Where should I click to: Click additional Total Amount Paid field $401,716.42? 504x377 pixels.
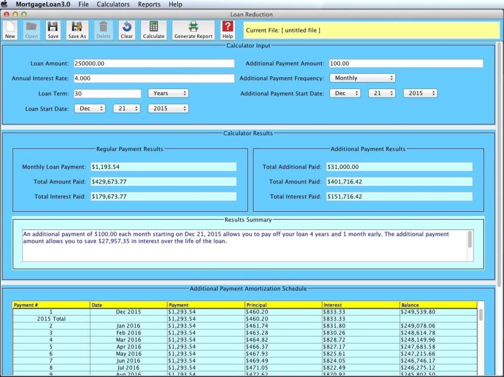[x=400, y=182]
